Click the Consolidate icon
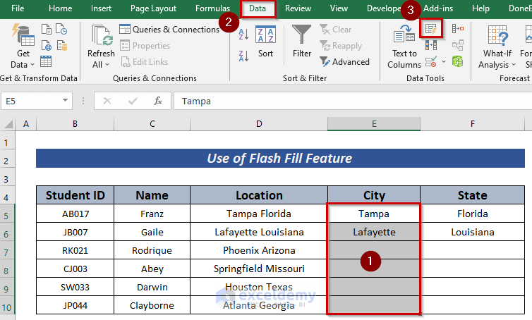Image resolution: width=532 pixels, height=320 pixels. tap(457, 29)
